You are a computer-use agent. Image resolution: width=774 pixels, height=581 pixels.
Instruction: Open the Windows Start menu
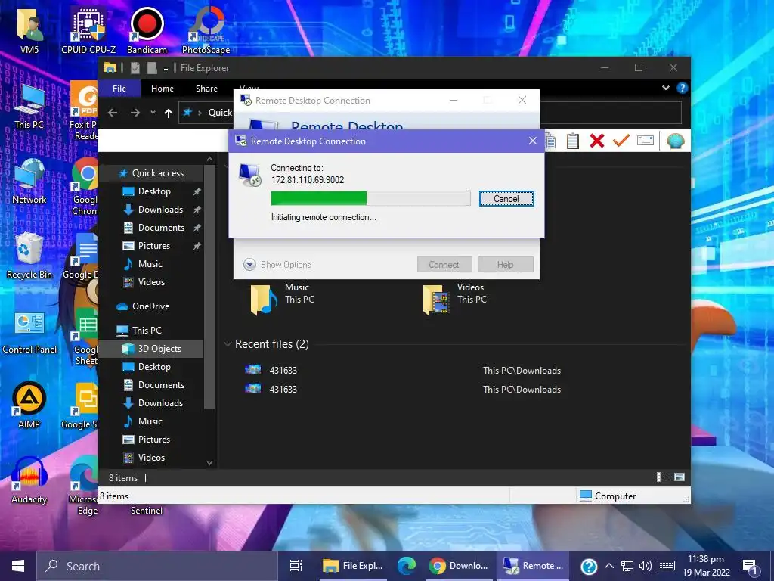click(x=18, y=566)
